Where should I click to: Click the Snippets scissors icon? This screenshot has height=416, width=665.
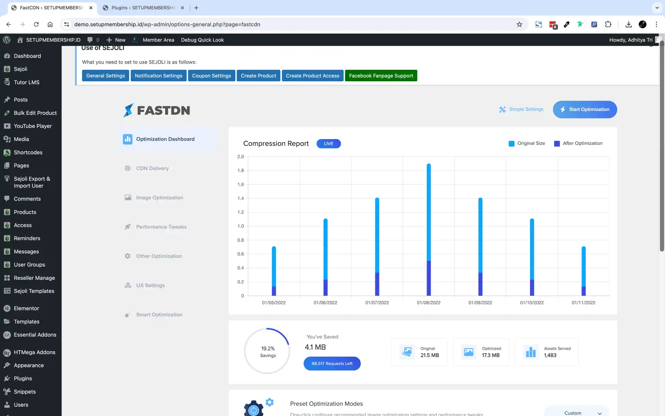coord(7,392)
